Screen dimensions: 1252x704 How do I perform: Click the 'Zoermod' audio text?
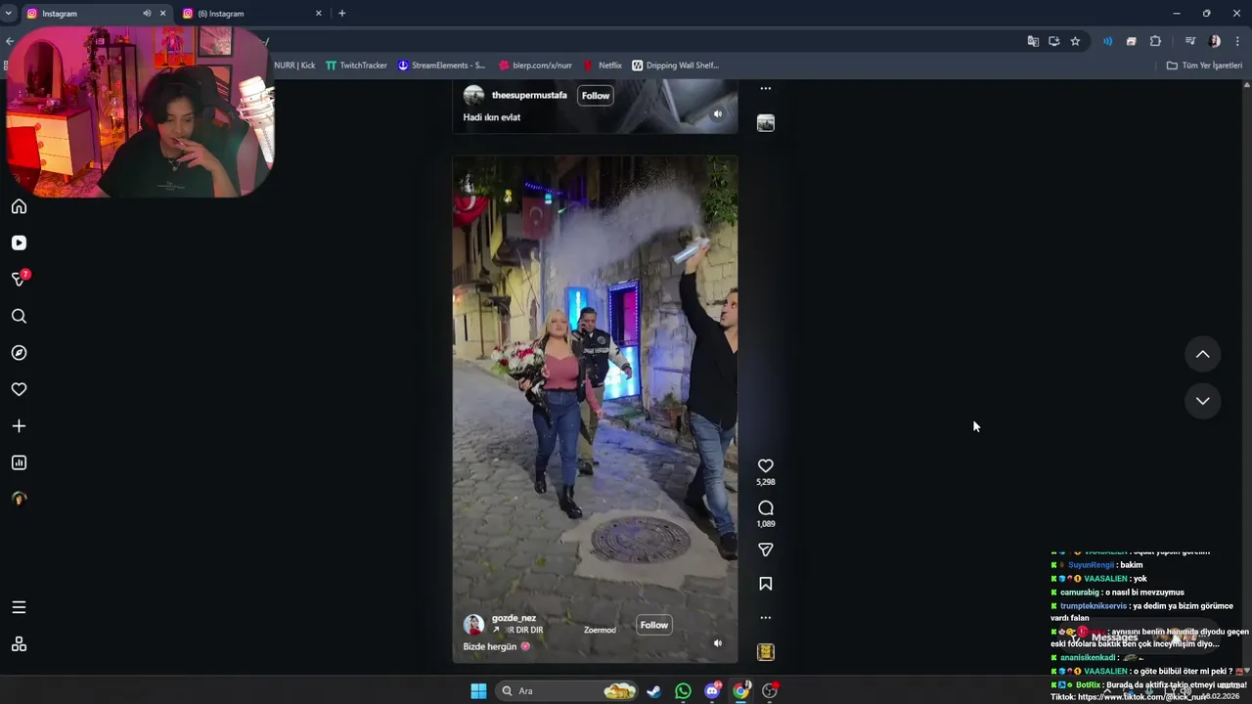coord(600,631)
